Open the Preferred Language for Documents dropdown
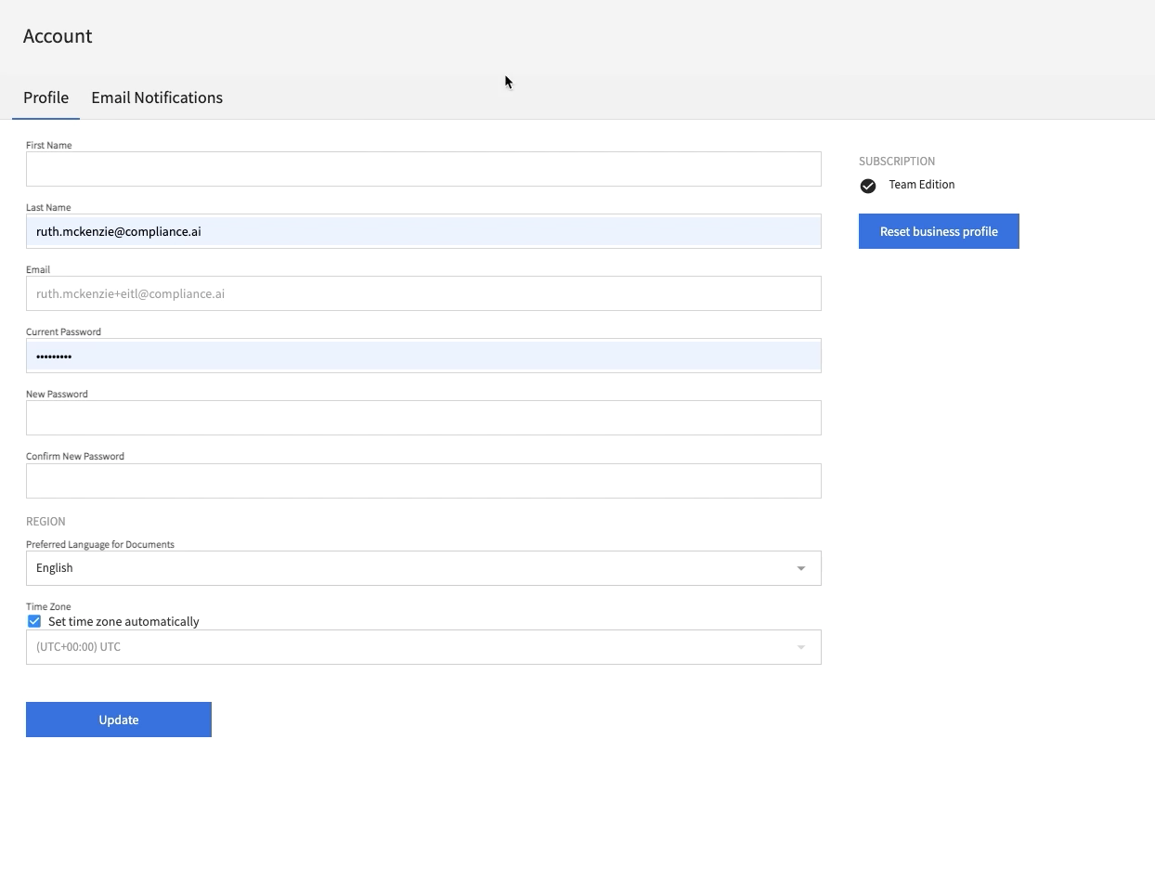 (x=423, y=568)
